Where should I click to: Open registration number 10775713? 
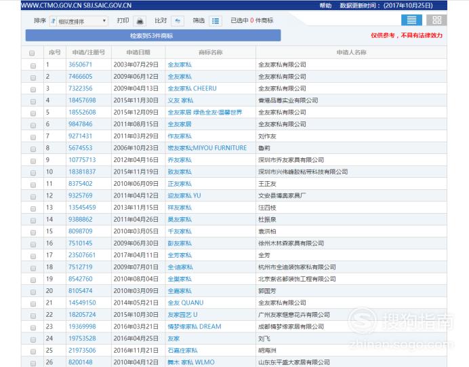(x=82, y=160)
